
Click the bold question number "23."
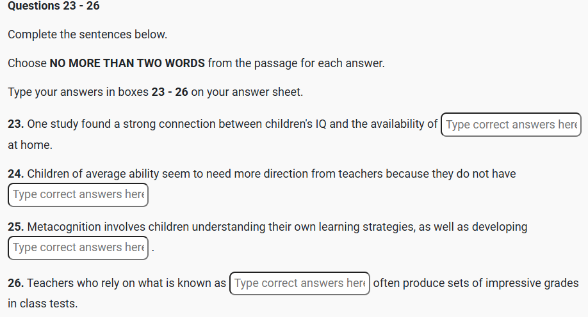[x=16, y=124]
